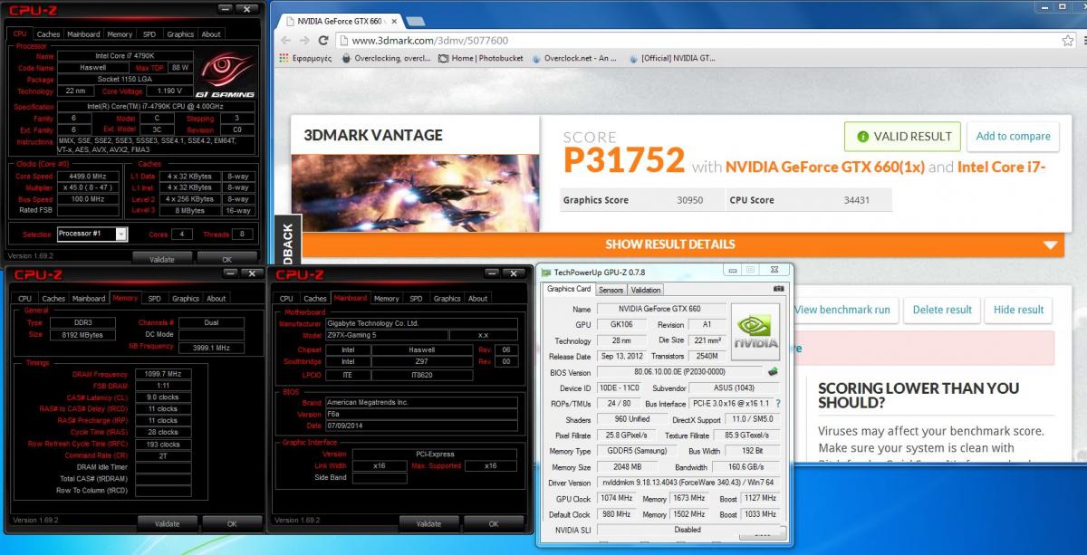The width and height of the screenshot is (1087, 555).
Task: Select CPU tab in CPU-Z Memory window
Action: click(x=24, y=298)
